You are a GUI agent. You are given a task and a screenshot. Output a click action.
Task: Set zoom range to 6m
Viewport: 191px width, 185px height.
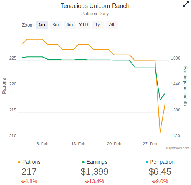(x=70, y=25)
